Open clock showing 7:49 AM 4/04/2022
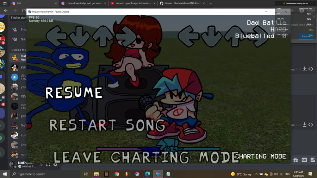The height and width of the screenshot is (178, 317). [298, 174]
